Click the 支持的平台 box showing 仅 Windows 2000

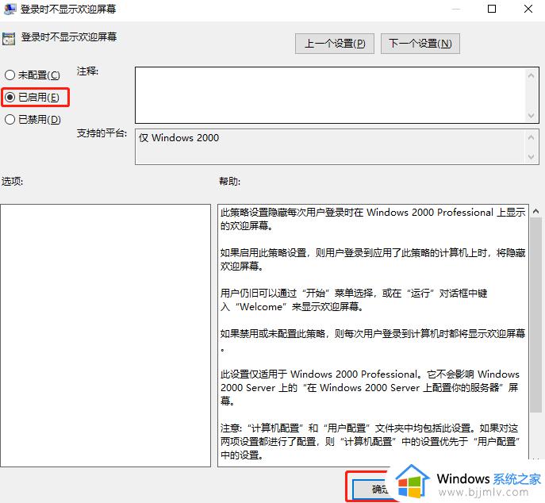point(330,146)
